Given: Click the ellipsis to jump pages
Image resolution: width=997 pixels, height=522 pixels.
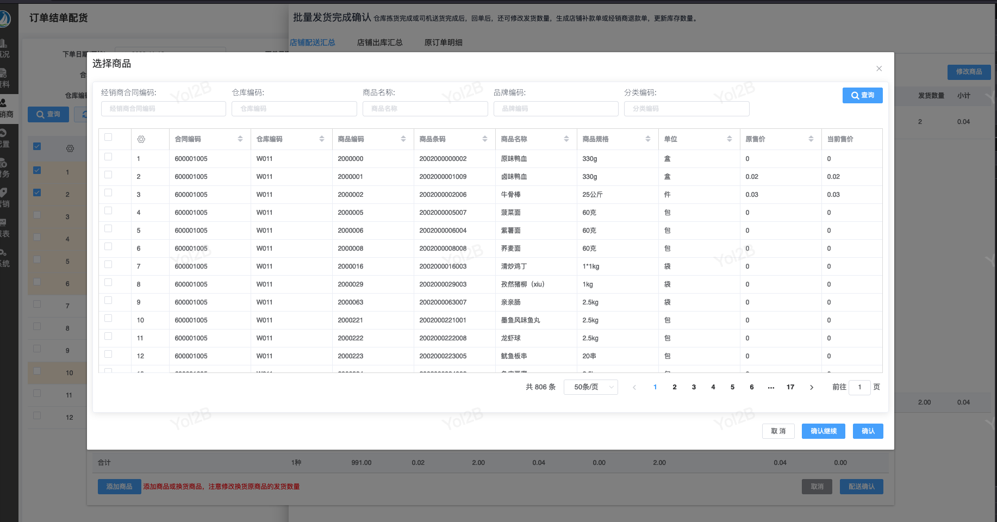Looking at the screenshot, I should tap(771, 387).
